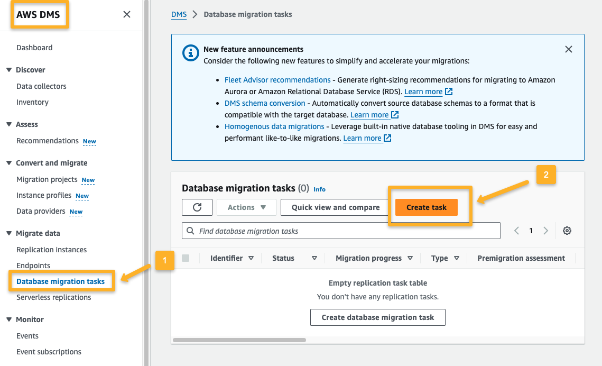Close the AWS DMS navigation panel with the X
602x366 pixels.
coord(126,14)
